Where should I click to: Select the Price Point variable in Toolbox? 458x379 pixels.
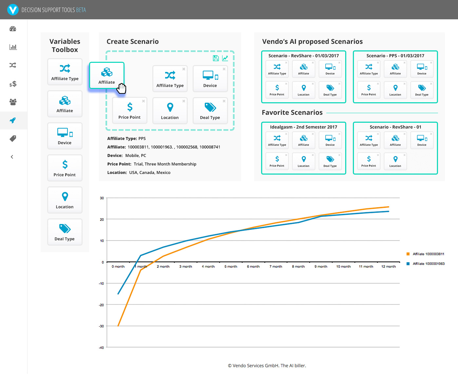click(65, 168)
